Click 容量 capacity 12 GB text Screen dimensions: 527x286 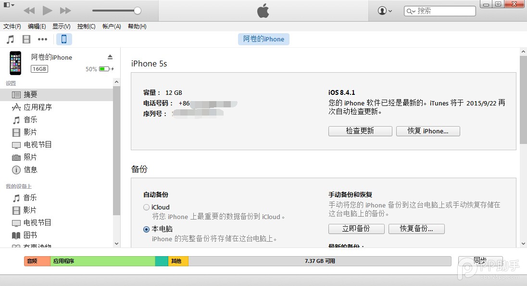tap(163, 92)
